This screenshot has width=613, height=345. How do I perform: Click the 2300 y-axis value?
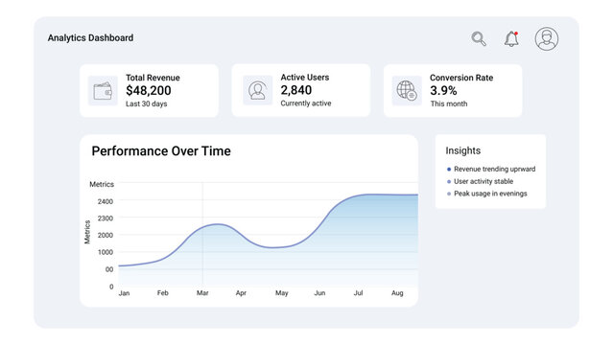coord(106,218)
